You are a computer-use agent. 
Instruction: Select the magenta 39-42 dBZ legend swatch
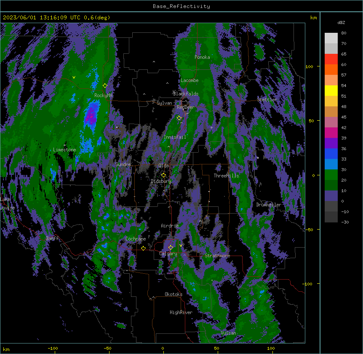point(331,132)
